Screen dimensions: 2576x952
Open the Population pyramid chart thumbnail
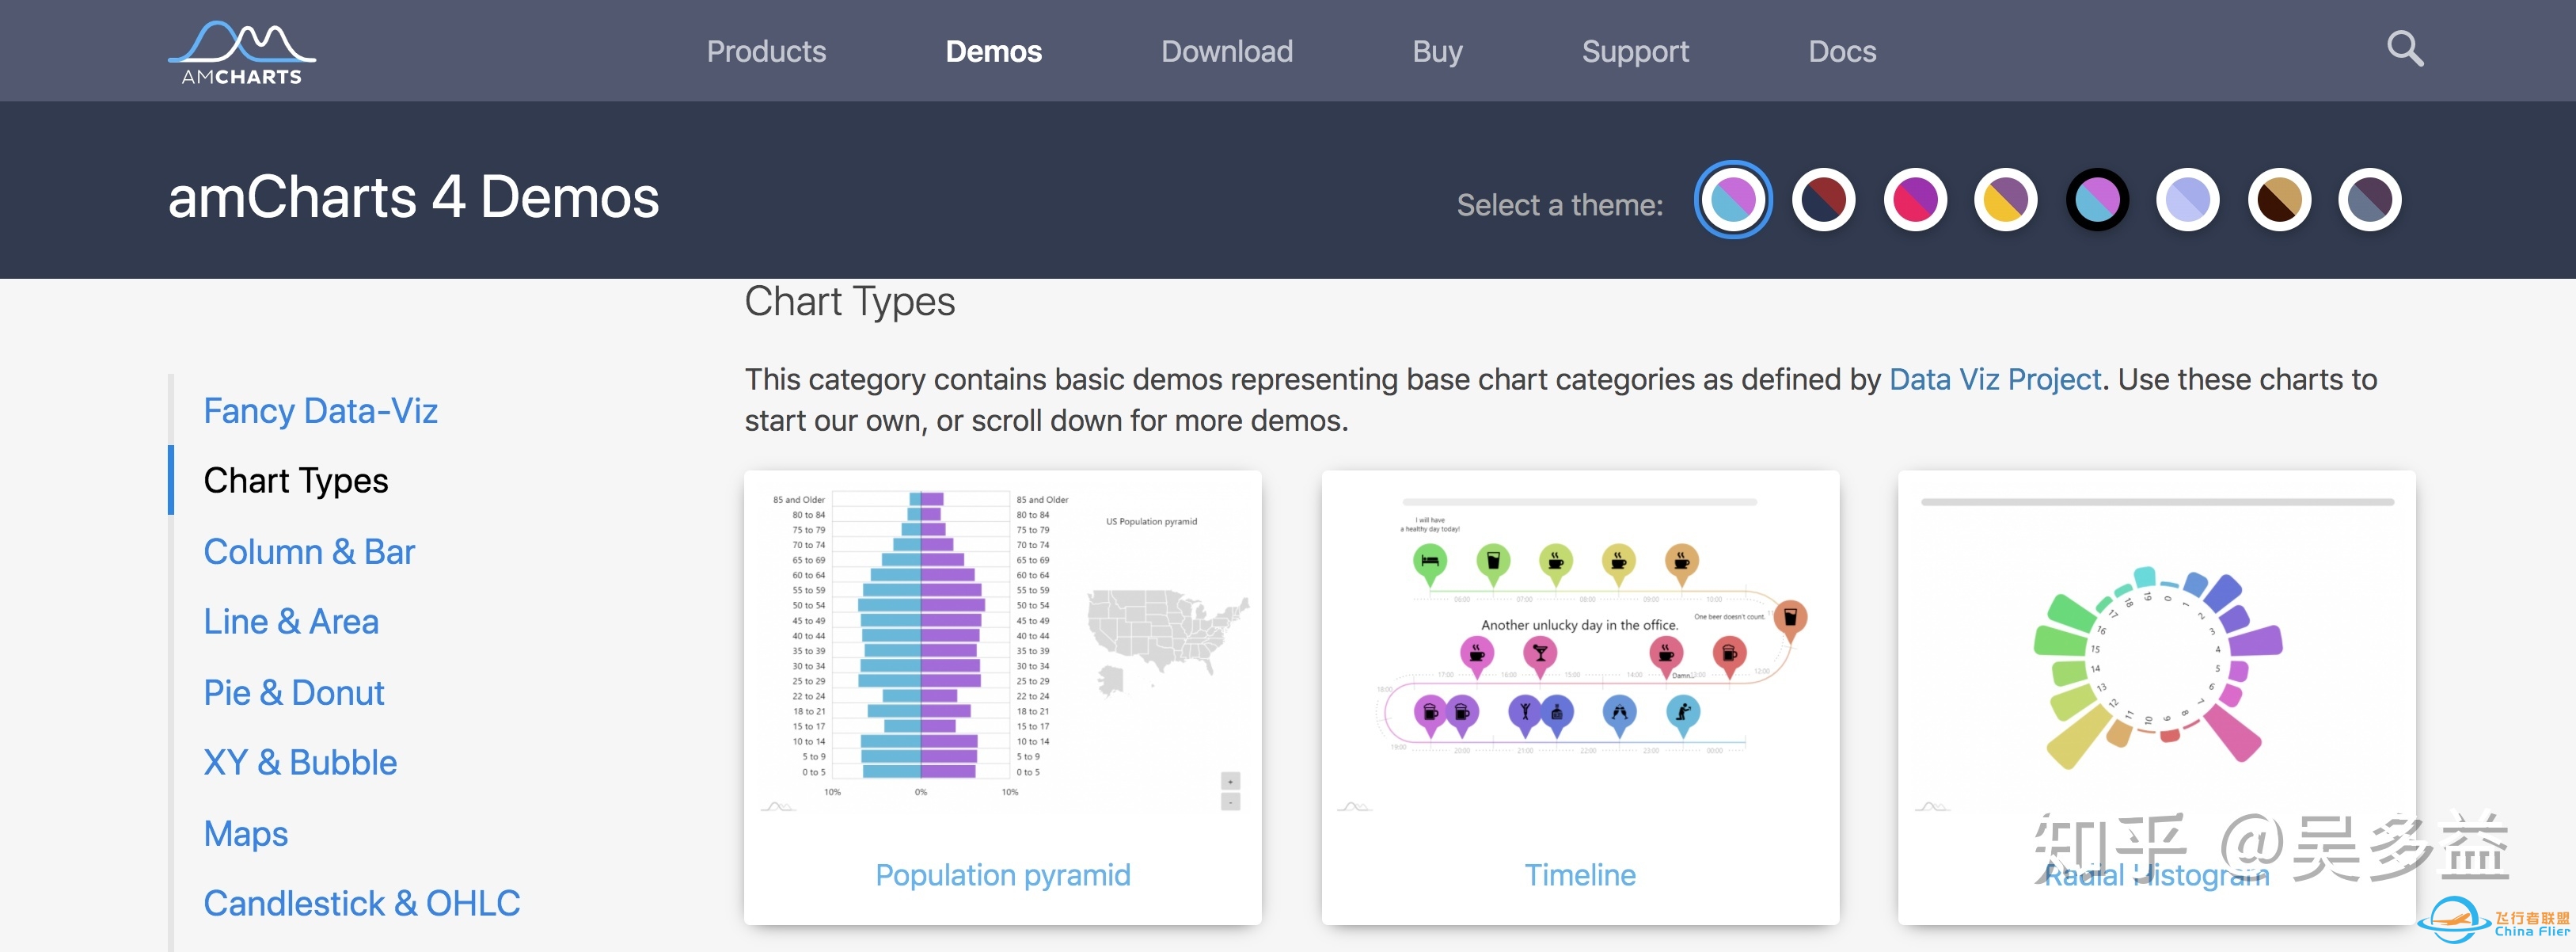[x=1002, y=650]
